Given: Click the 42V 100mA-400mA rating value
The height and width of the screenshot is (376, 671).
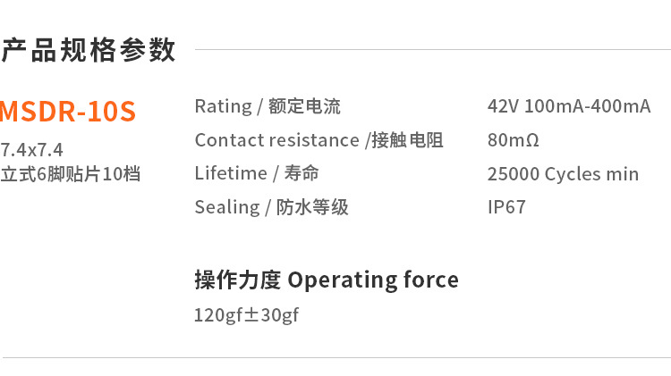Looking at the screenshot, I should pyautogui.click(x=569, y=106).
